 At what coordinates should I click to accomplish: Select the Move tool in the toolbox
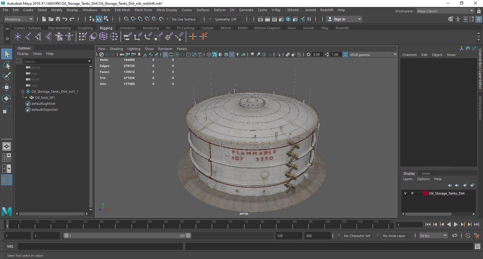point(6,87)
